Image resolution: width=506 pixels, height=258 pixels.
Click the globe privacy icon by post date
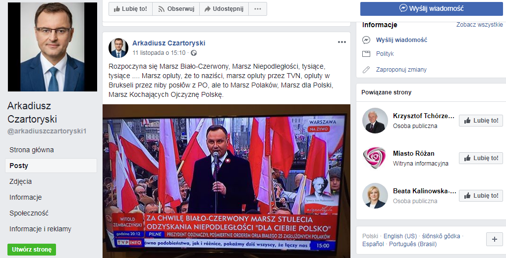tap(194, 53)
